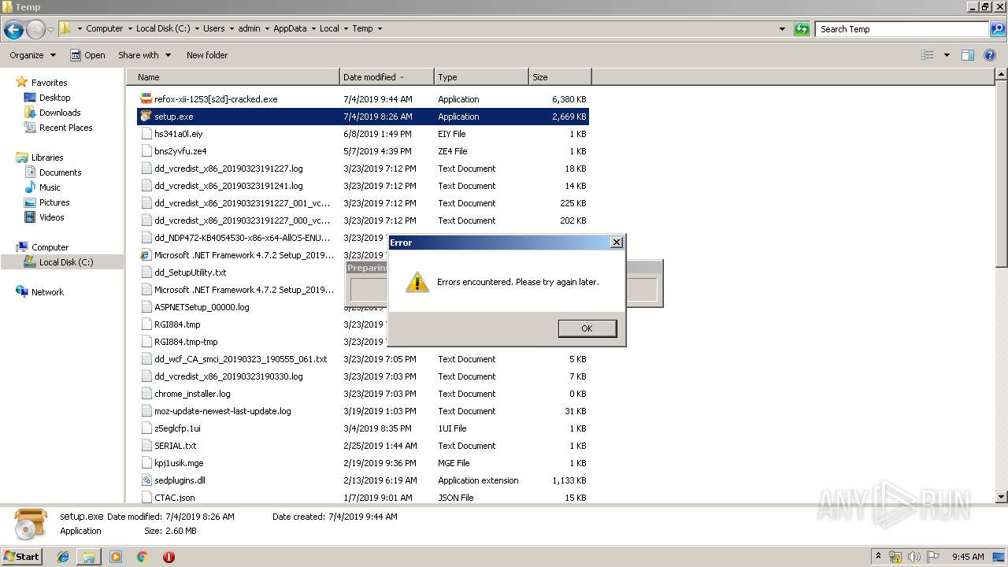Image resolution: width=1008 pixels, height=567 pixels.
Task: Select dd_vcredist_x86_20190323191241.log file
Action: tap(221, 186)
